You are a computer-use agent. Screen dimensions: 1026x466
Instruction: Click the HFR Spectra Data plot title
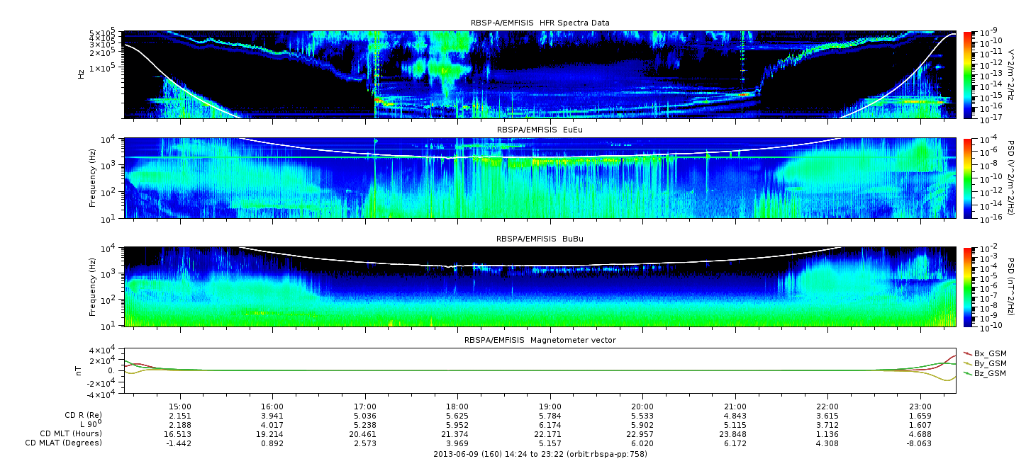[x=540, y=23]
